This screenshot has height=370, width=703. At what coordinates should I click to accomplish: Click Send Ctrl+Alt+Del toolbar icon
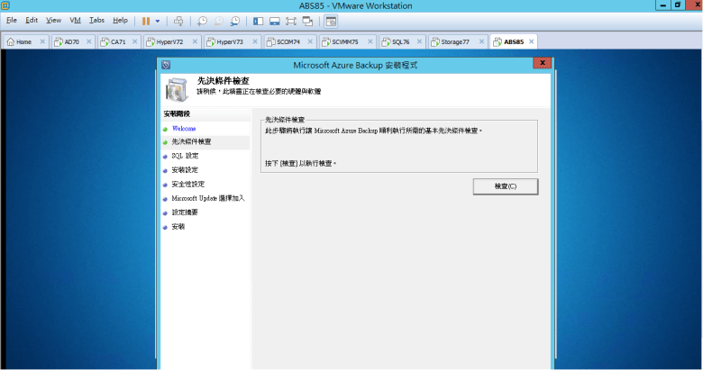pos(178,20)
